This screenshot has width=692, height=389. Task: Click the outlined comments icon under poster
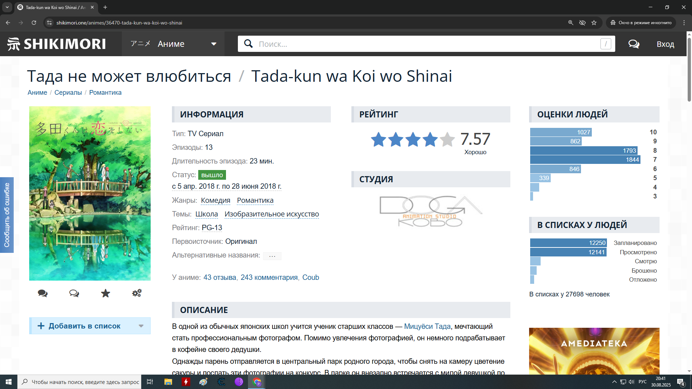pyautogui.click(x=74, y=293)
